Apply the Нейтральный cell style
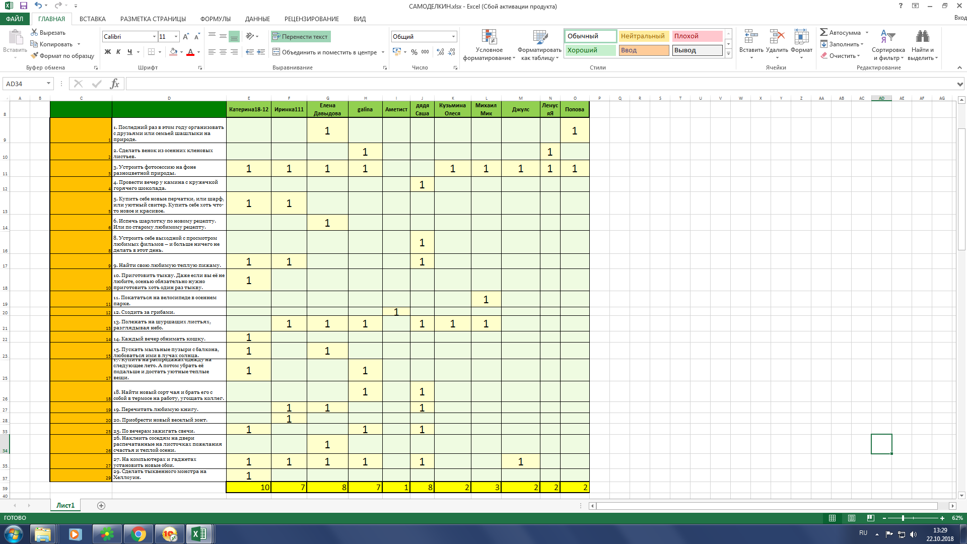 point(644,36)
